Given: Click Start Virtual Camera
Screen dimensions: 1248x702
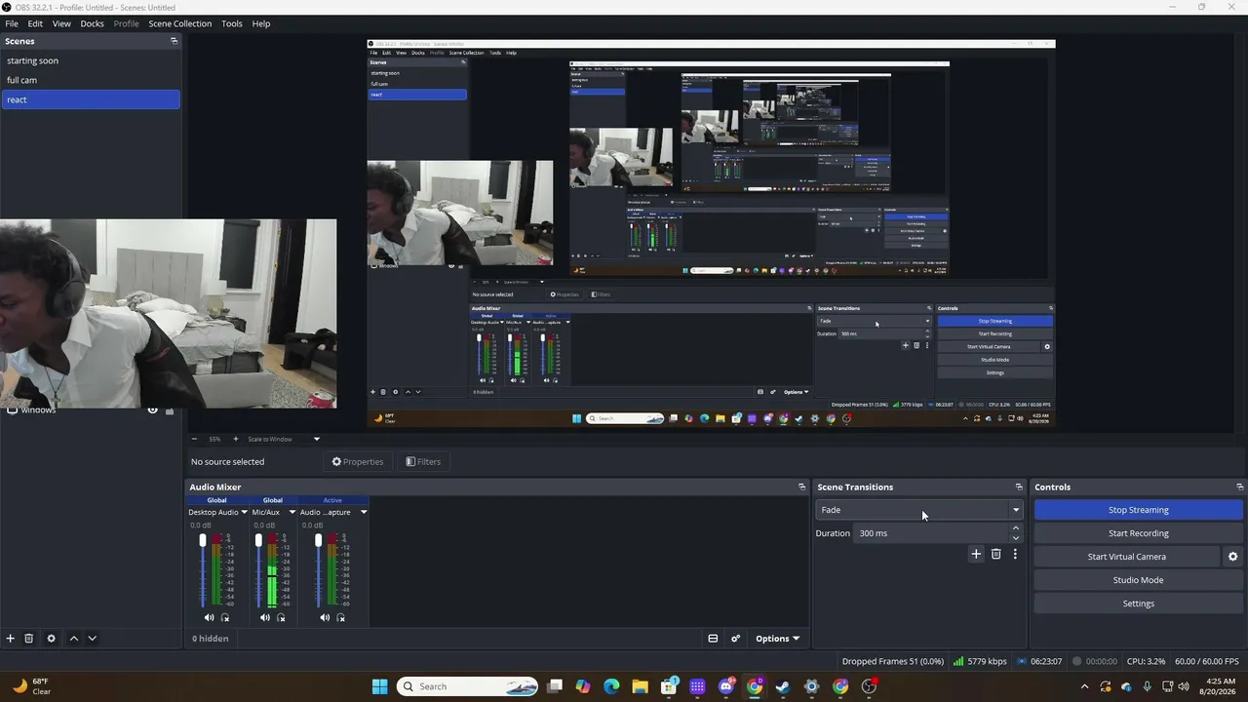Looking at the screenshot, I should pos(1126,557).
